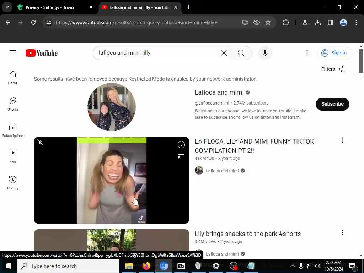
Task: Open more actions for TikTok compilation video
Action: coord(342,140)
